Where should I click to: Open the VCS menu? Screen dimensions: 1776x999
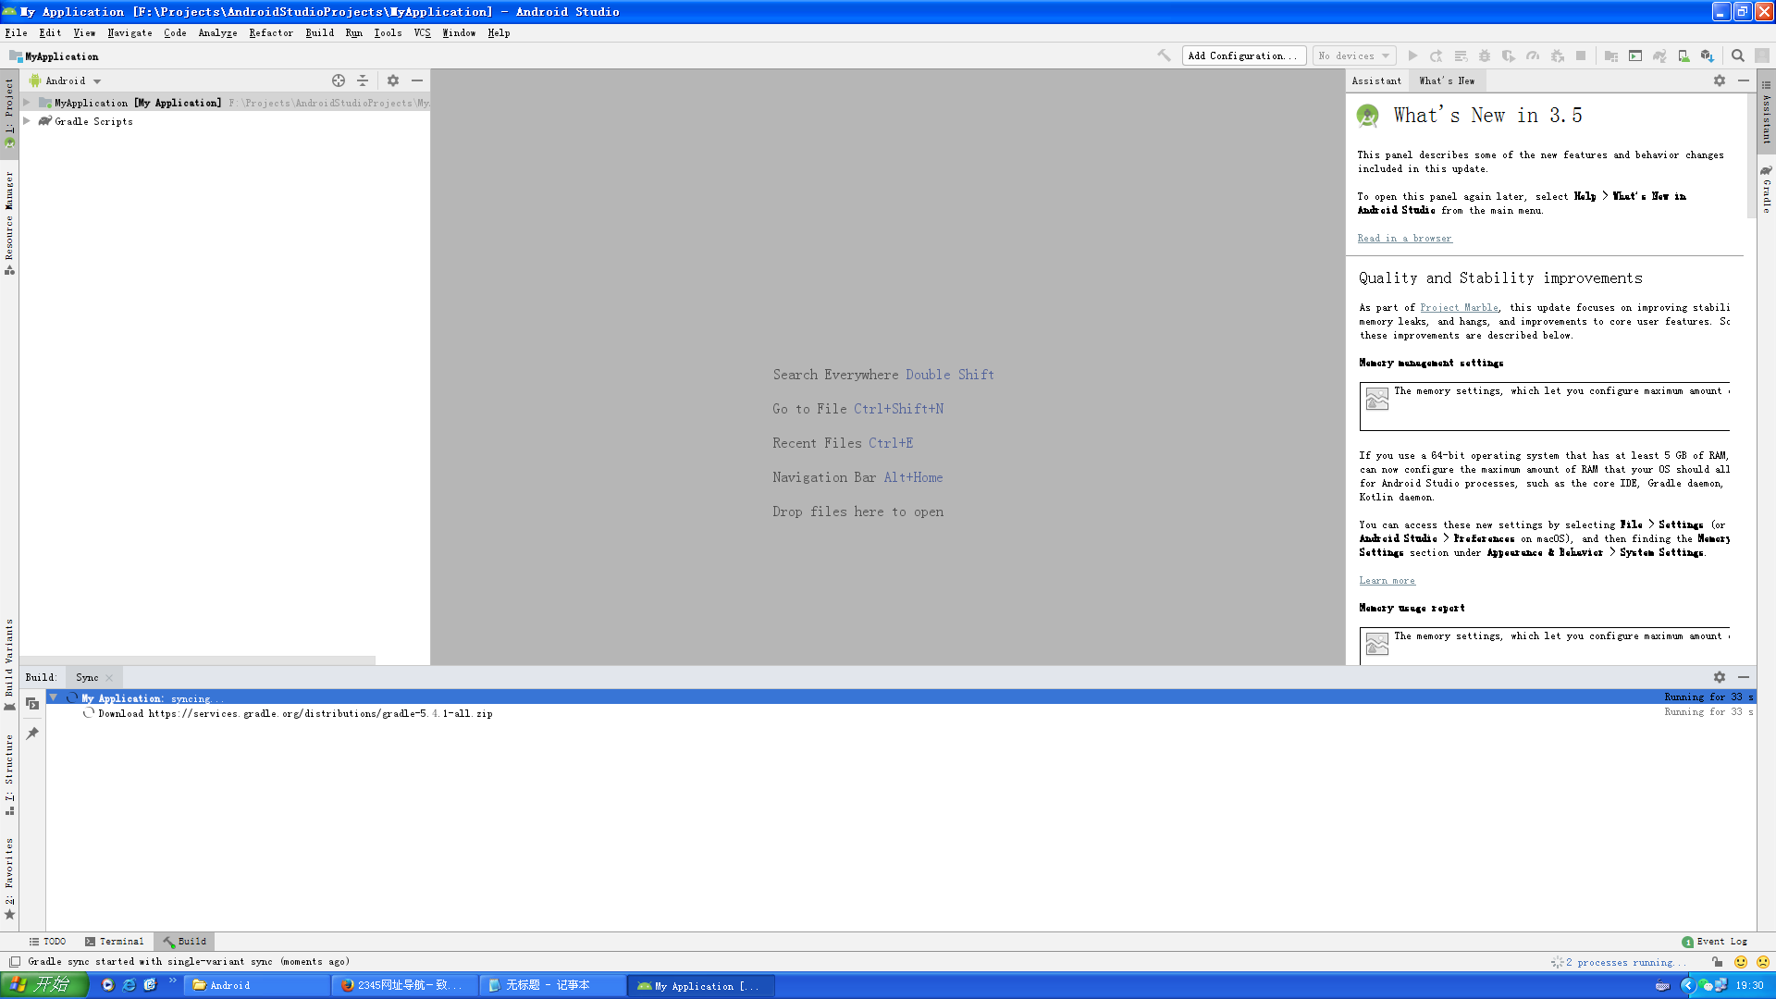[x=422, y=32]
